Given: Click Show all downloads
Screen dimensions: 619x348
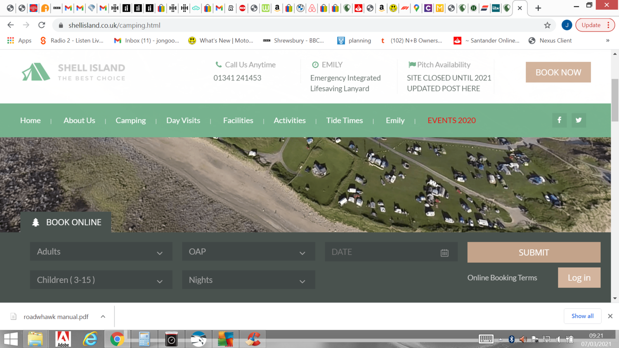Looking at the screenshot, I should pos(582,316).
